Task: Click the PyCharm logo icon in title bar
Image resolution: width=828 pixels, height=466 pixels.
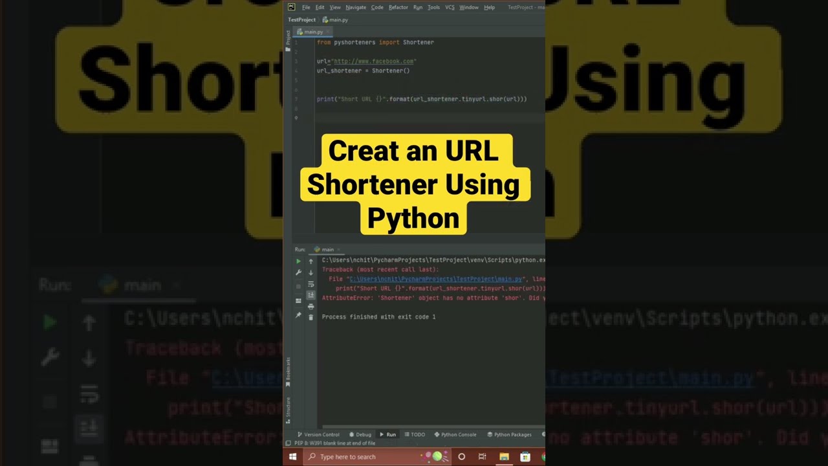Action: pos(292,7)
